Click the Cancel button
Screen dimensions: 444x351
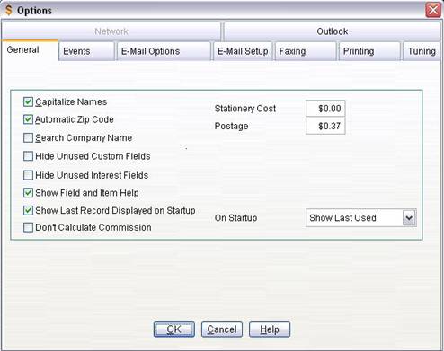point(222,329)
